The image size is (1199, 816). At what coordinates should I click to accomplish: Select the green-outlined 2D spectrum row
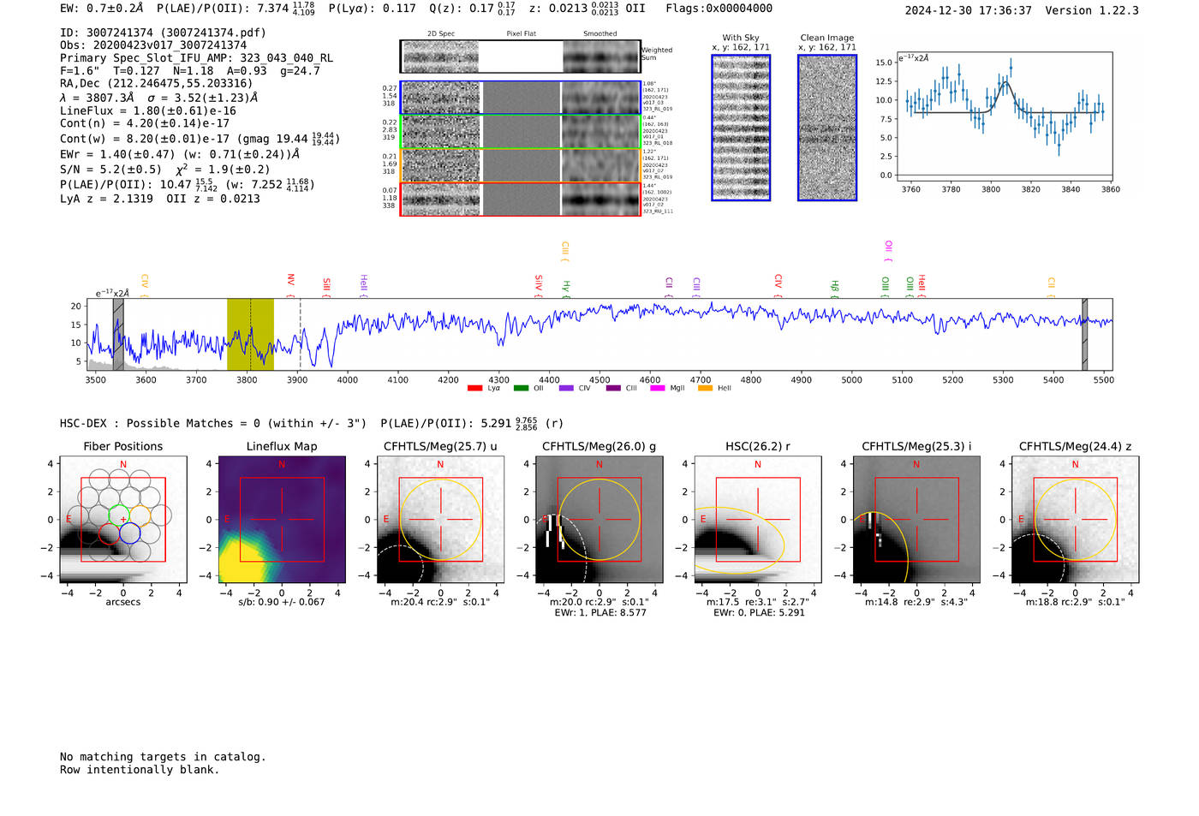point(521,132)
